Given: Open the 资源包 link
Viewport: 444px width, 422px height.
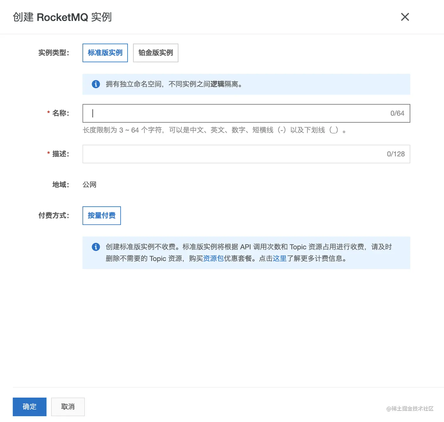Looking at the screenshot, I should coord(213,258).
